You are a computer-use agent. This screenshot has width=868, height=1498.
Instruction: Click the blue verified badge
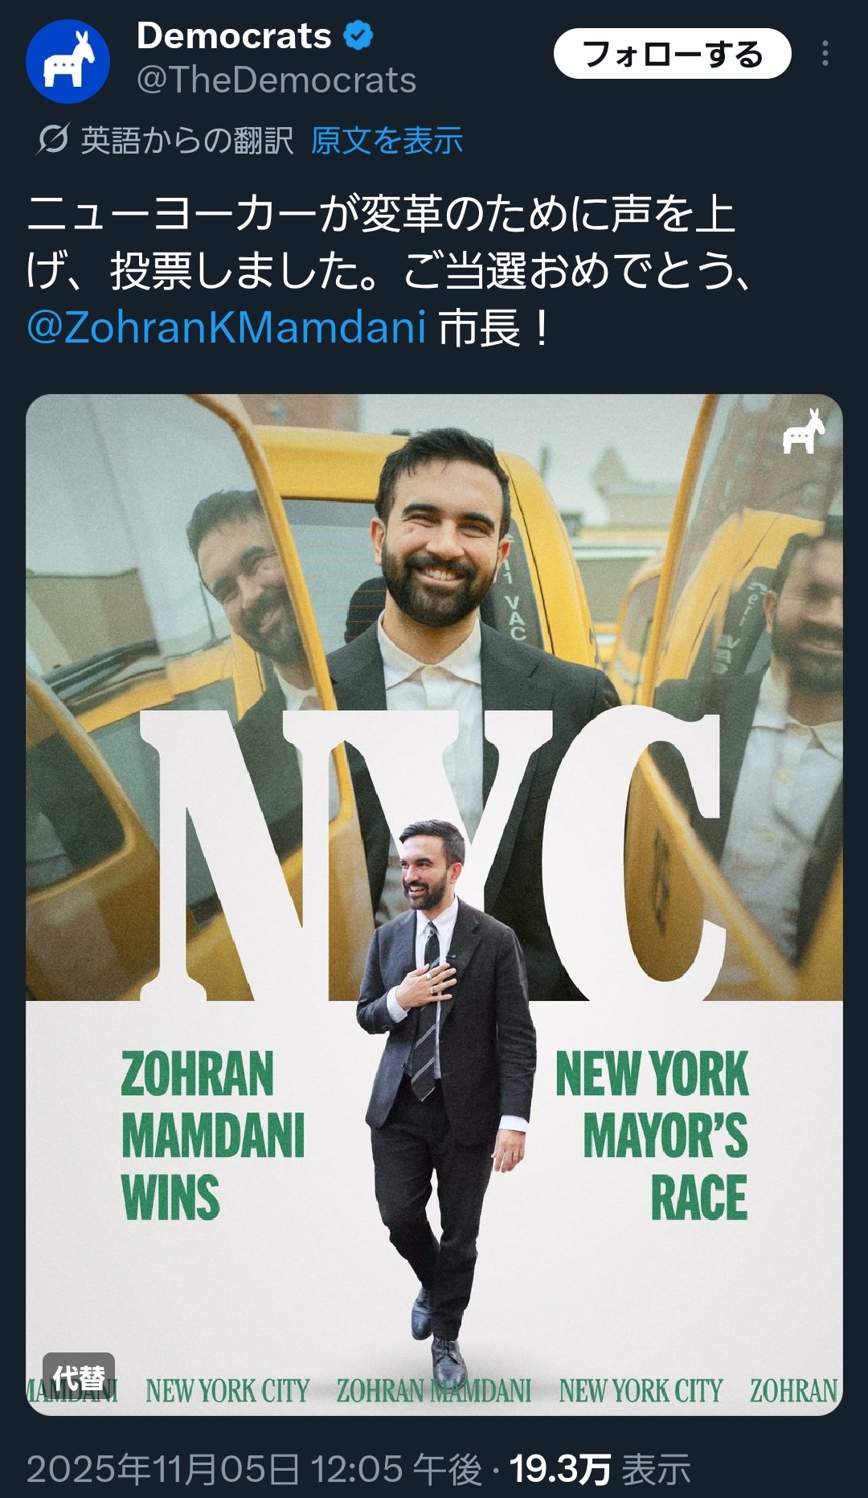pos(358,36)
